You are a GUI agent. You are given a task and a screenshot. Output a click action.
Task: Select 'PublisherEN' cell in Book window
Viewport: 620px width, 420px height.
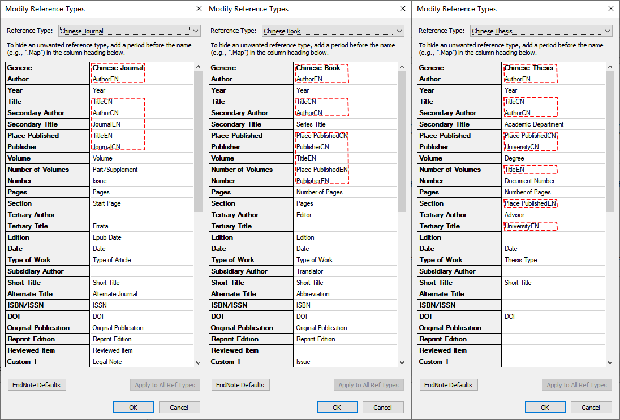pyautogui.click(x=345, y=180)
